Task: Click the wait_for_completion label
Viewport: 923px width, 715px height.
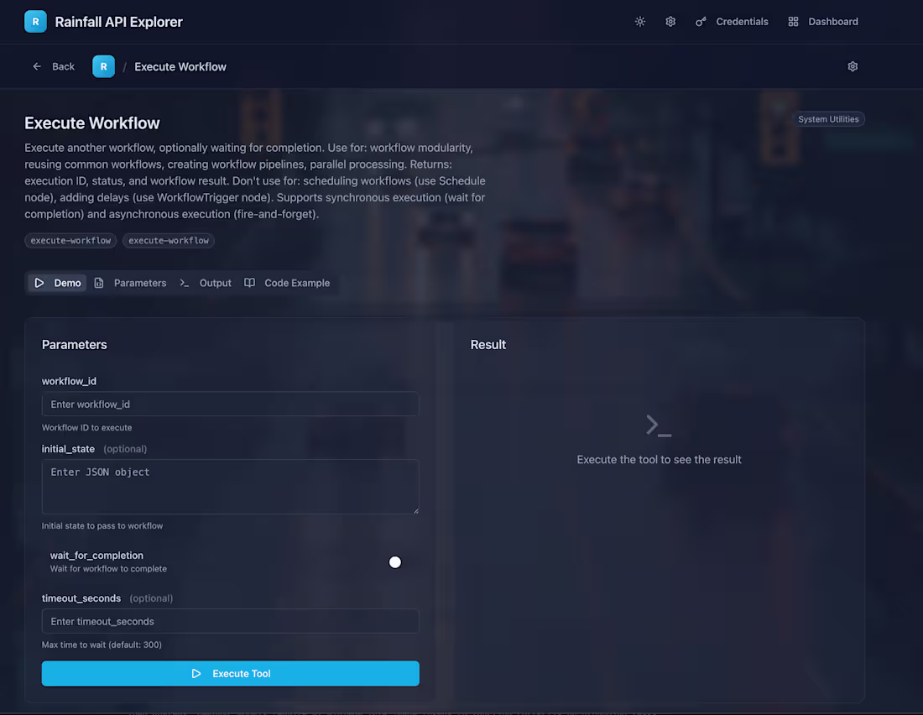Action: [96, 556]
